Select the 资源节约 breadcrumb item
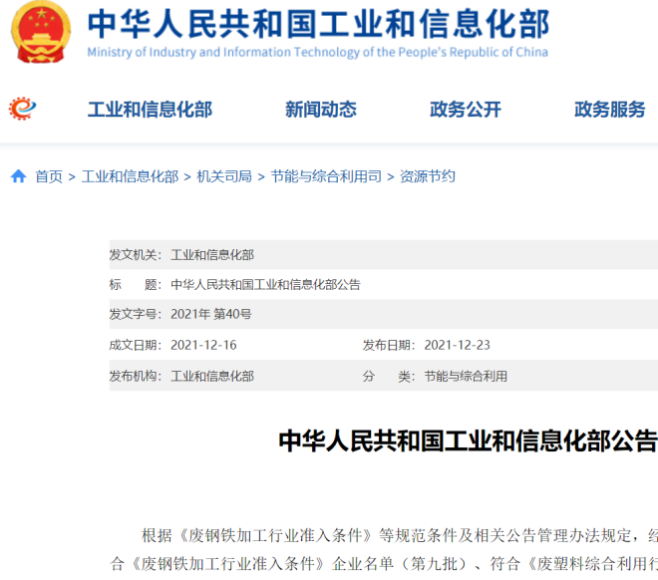The image size is (658, 580). point(428,176)
